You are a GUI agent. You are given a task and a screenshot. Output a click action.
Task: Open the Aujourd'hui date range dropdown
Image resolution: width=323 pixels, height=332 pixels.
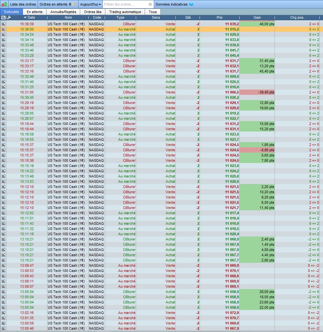[x=90, y=4]
